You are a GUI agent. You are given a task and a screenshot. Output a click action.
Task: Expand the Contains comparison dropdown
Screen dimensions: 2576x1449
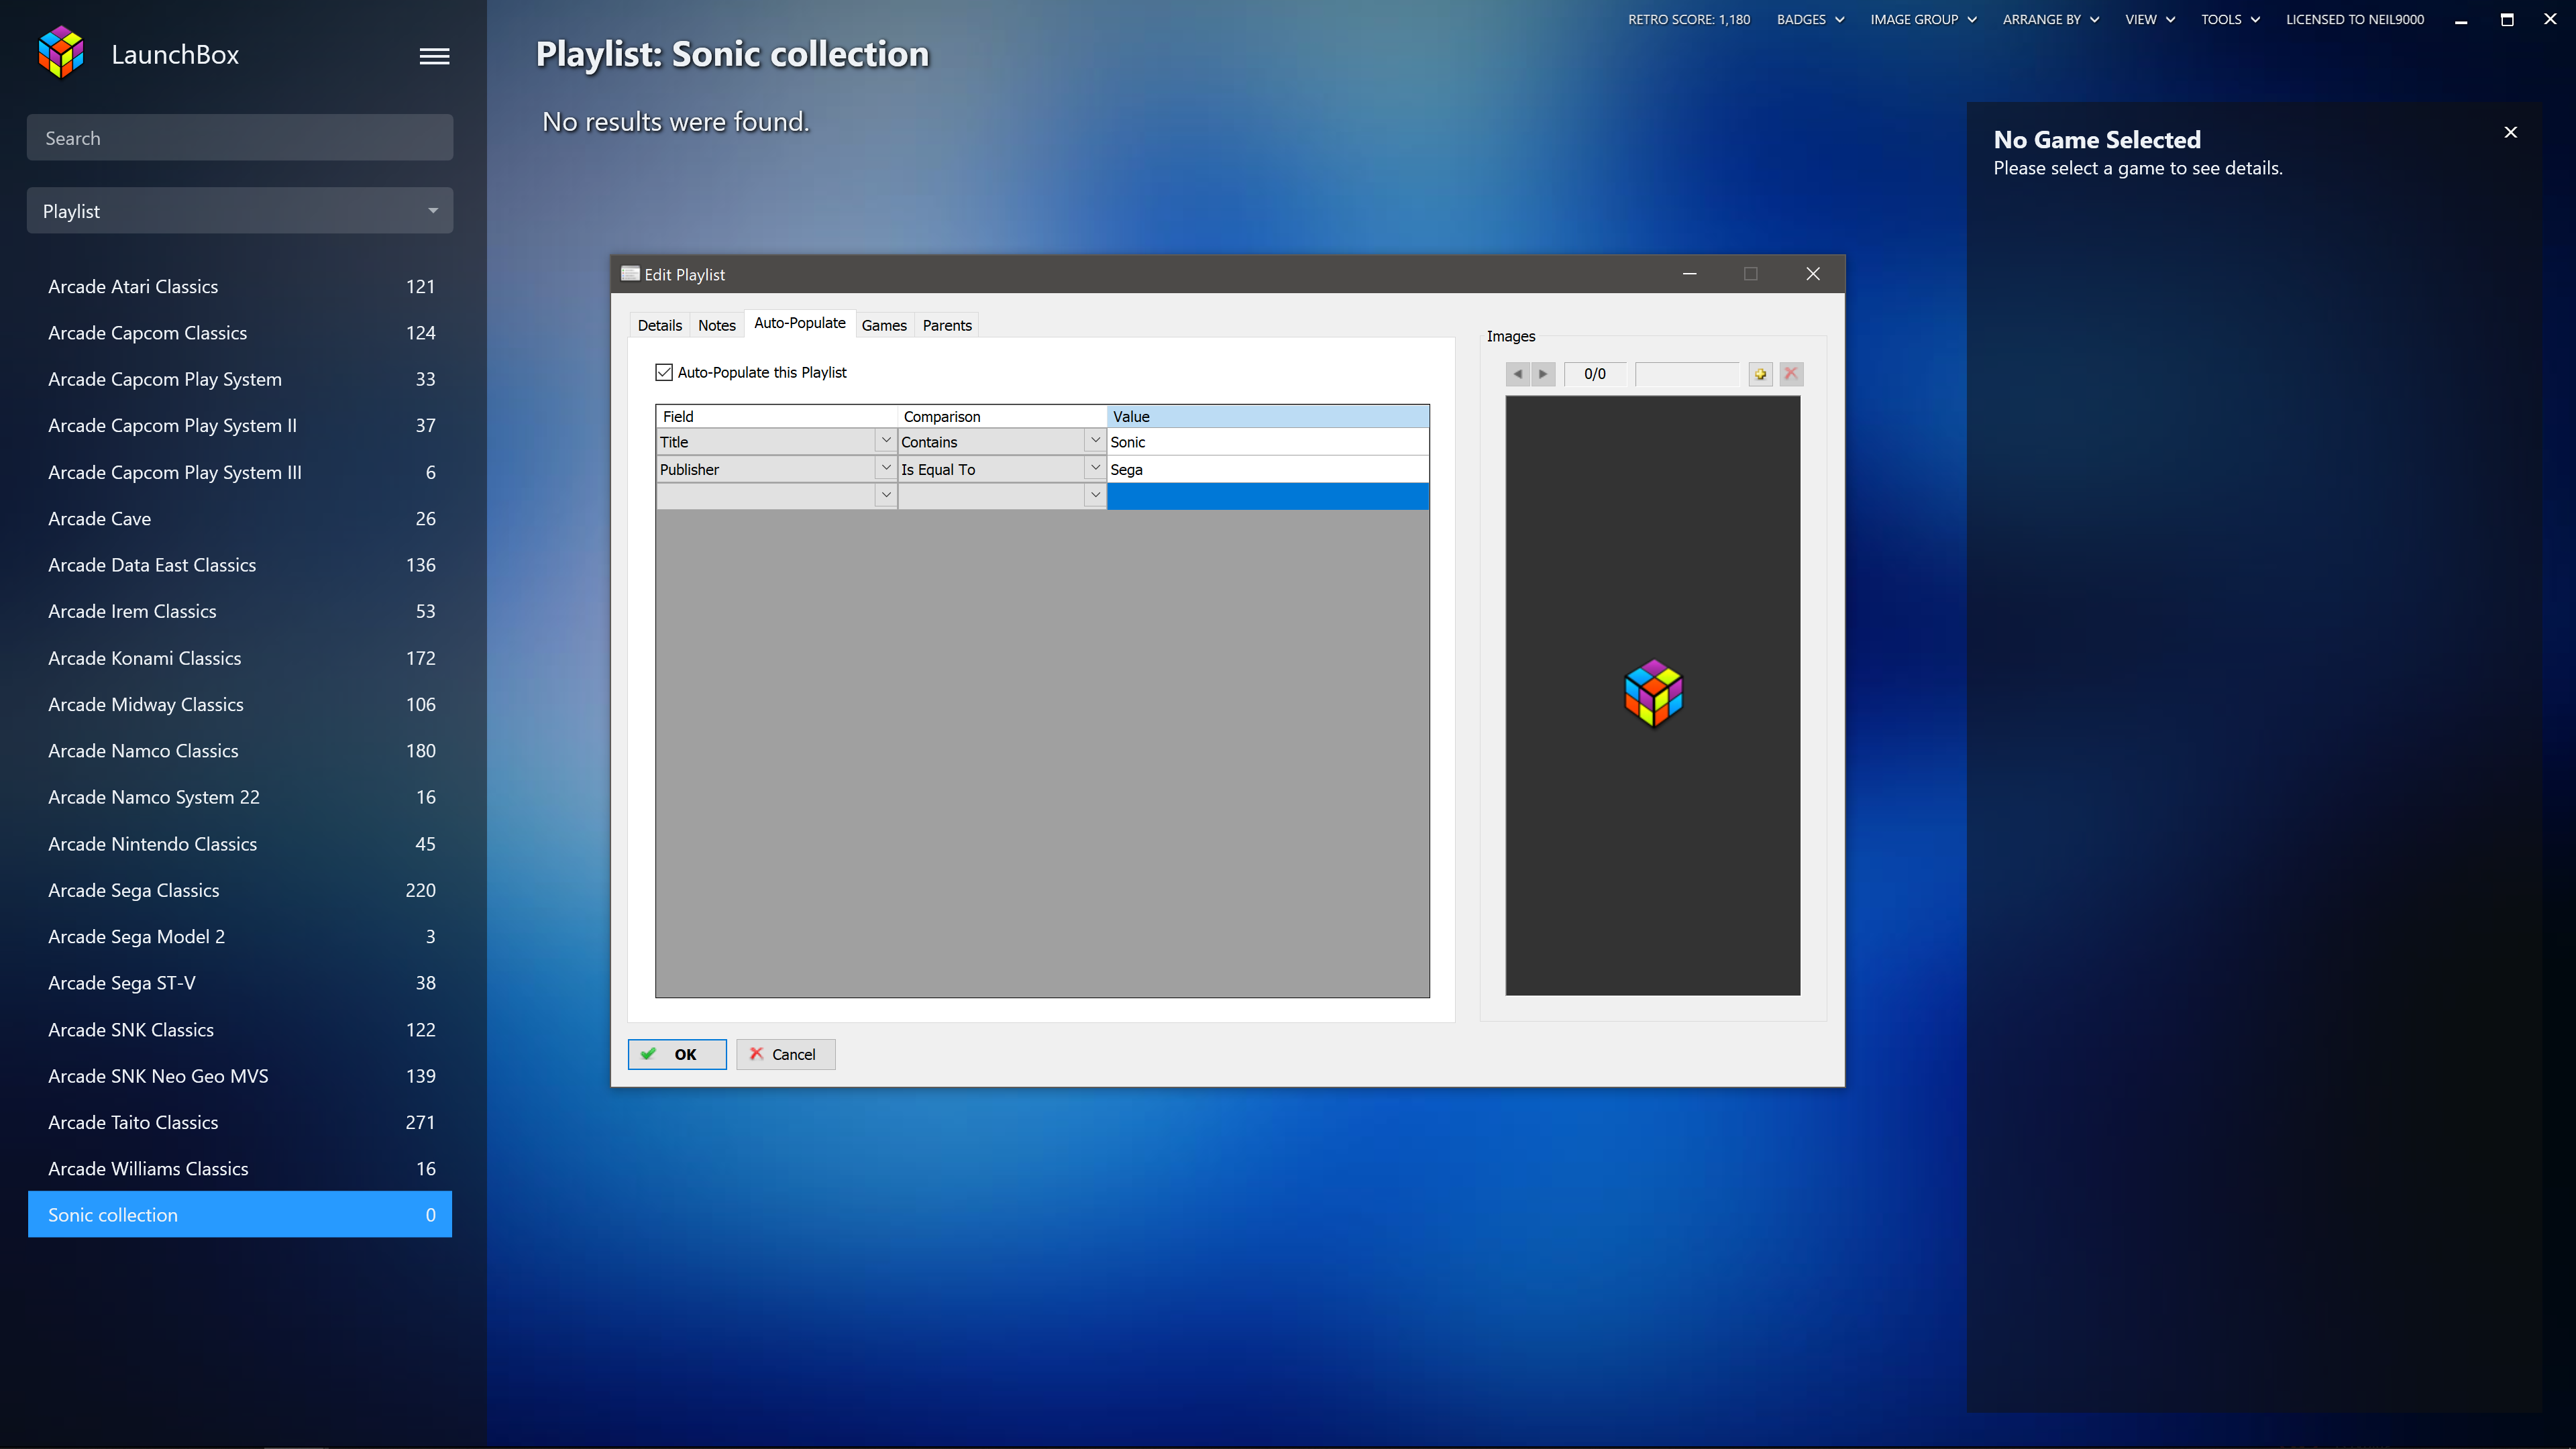click(x=1095, y=441)
